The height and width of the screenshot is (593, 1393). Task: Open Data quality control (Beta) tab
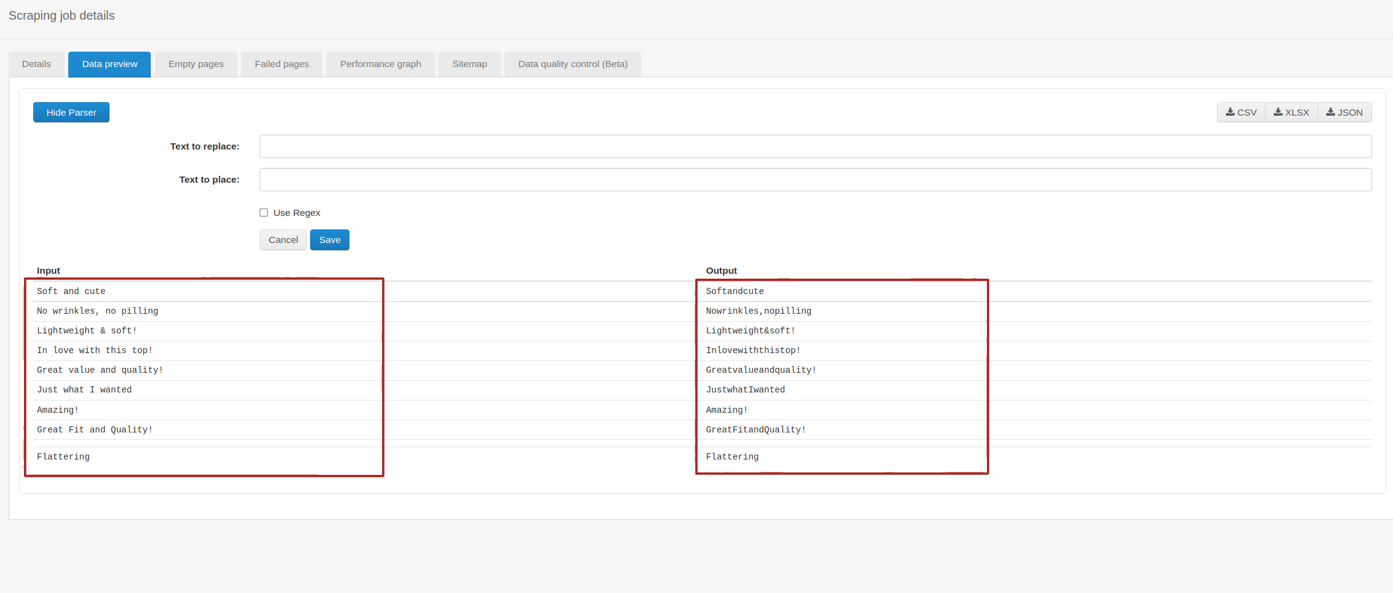click(572, 64)
